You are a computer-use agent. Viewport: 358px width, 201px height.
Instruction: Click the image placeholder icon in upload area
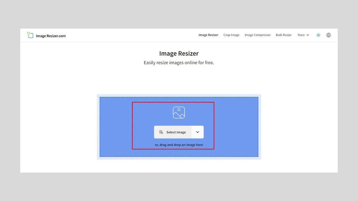pyautogui.click(x=179, y=112)
